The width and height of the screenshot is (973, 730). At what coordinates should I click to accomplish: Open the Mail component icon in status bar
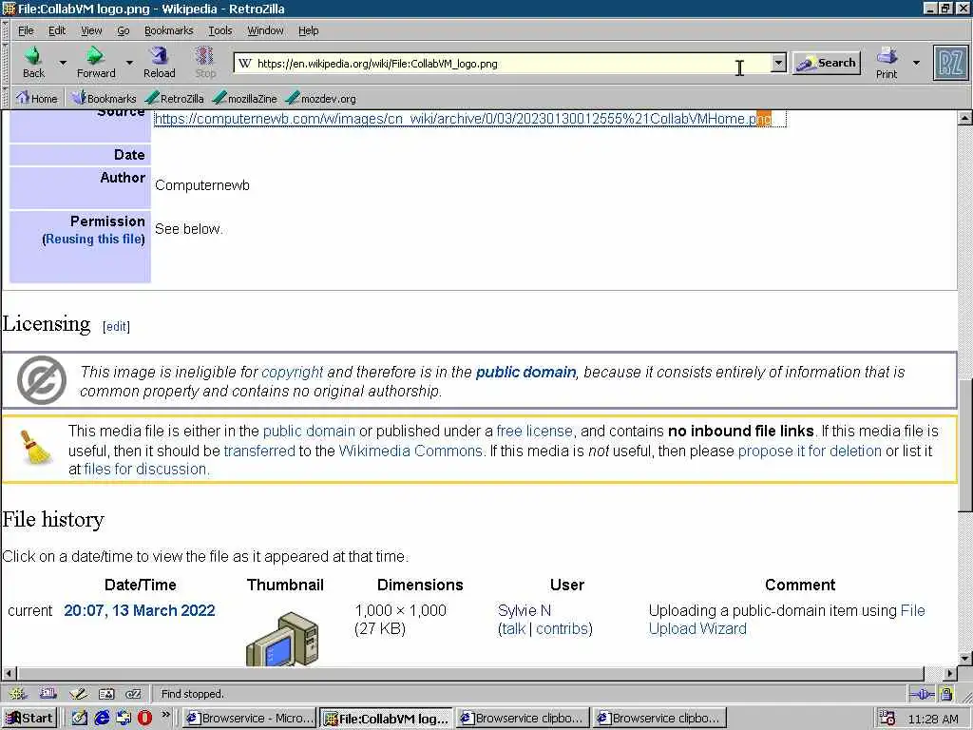click(48, 693)
